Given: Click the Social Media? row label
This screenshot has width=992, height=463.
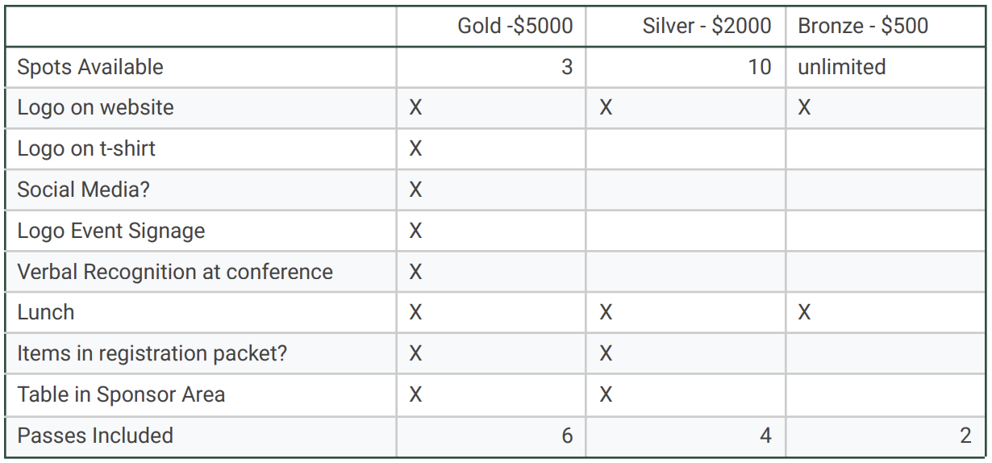Looking at the screenshot, I should click(x=84, y=190).
